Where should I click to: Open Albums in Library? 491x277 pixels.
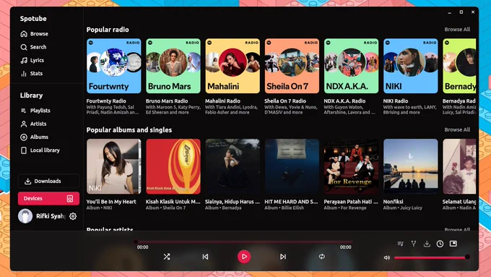tap(35, 137)
